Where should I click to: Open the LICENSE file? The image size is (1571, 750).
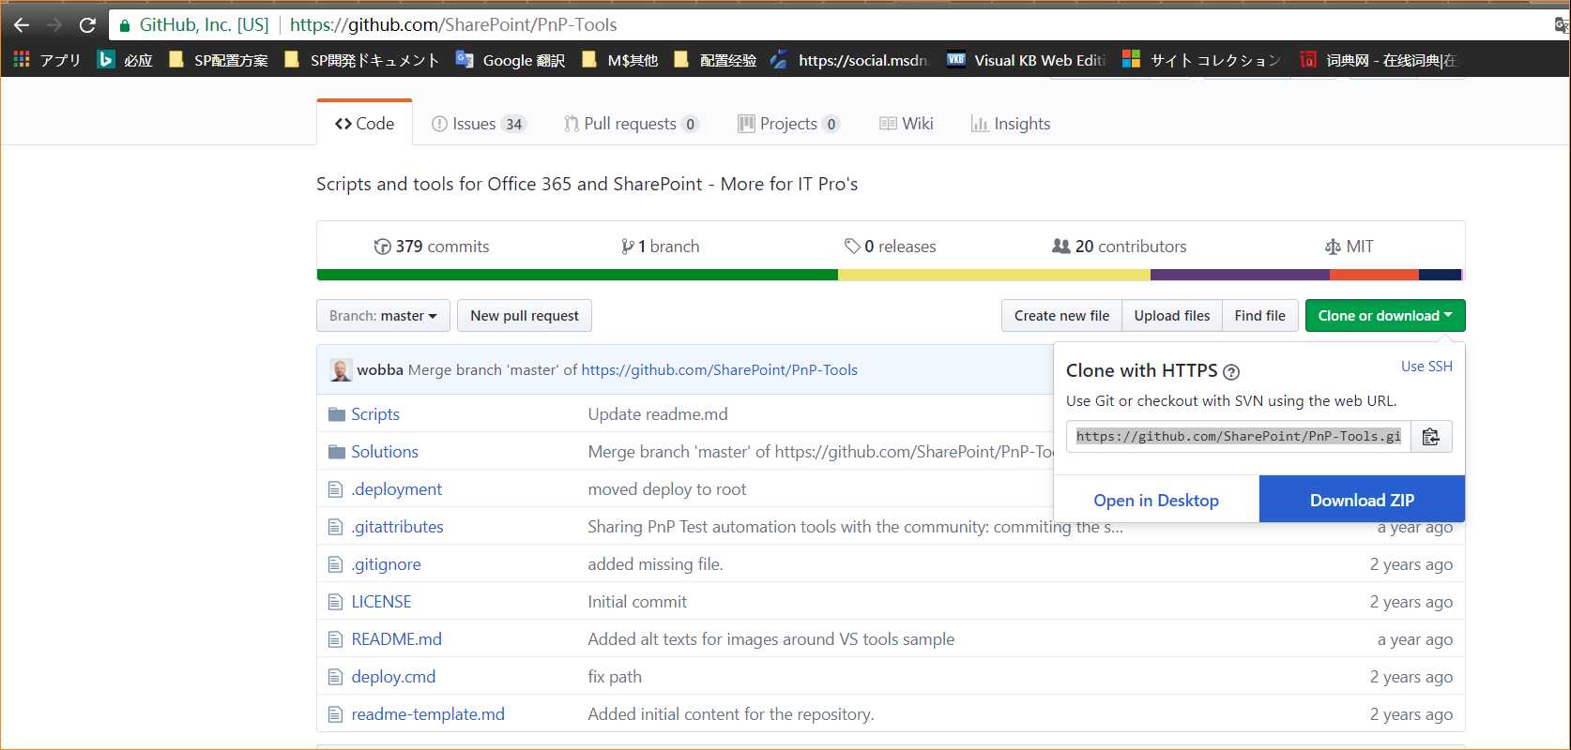[381, 602]
